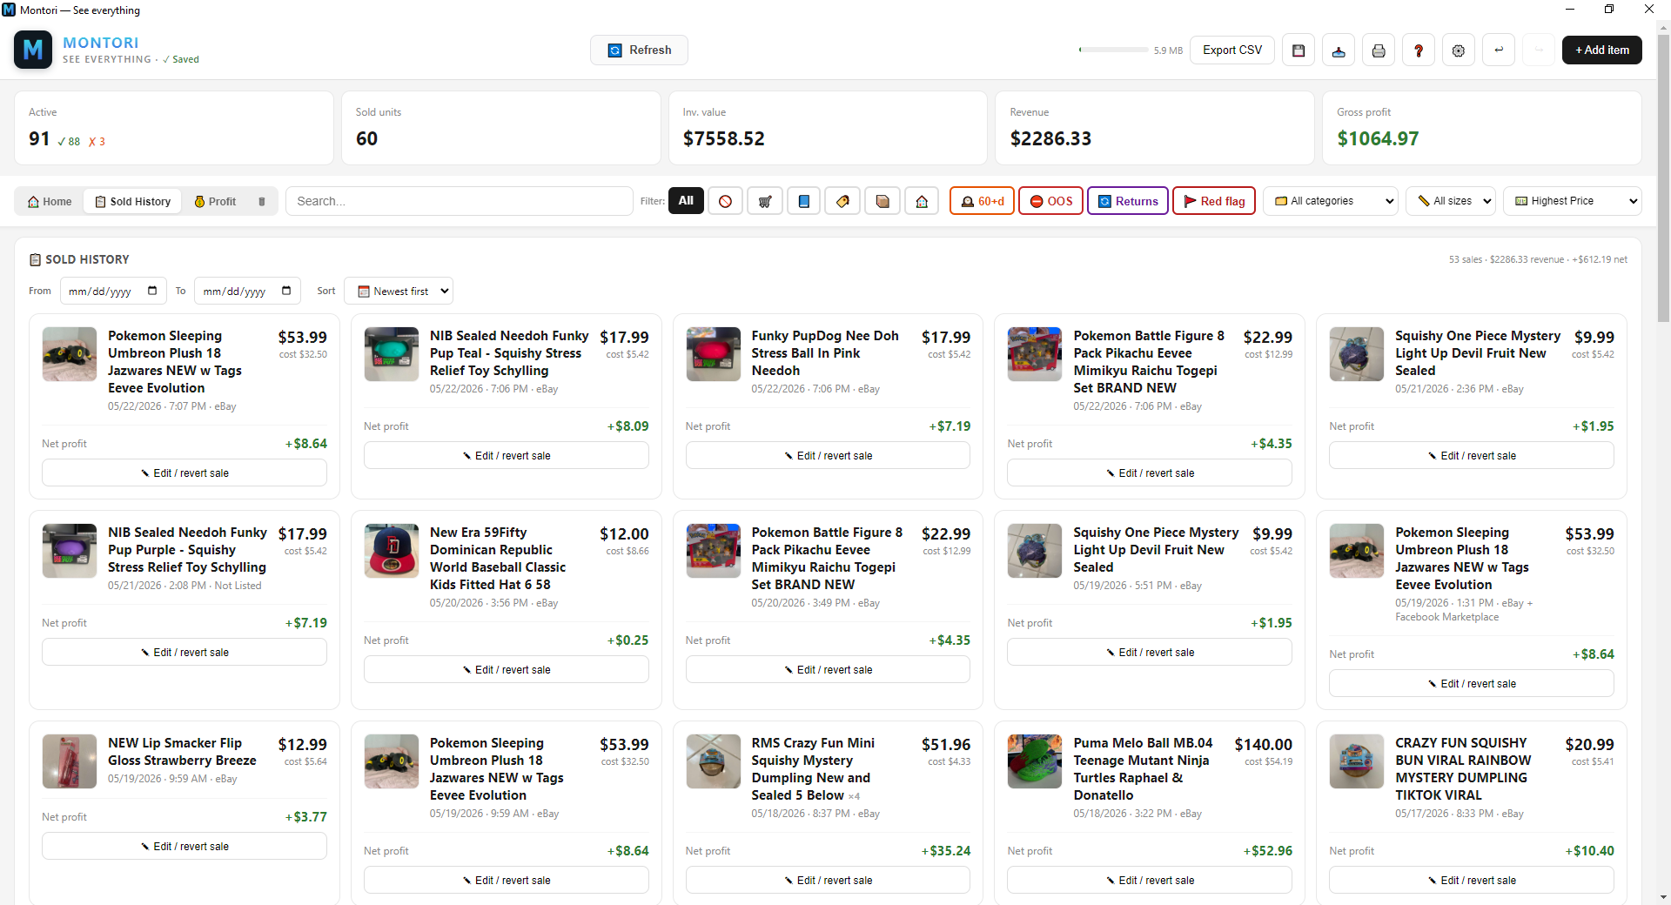The width and height of the screenshot is (1671, 905).
Task: Toggle the 60+d aging filter
Action: (982, 201)
